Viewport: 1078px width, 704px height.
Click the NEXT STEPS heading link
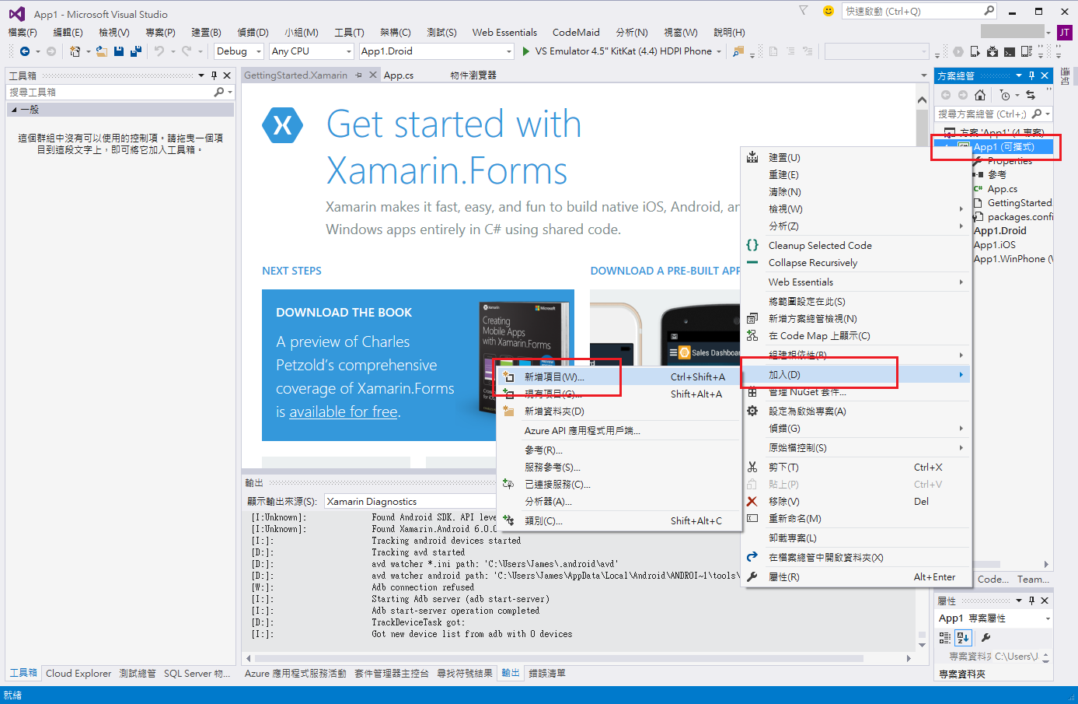291,271
